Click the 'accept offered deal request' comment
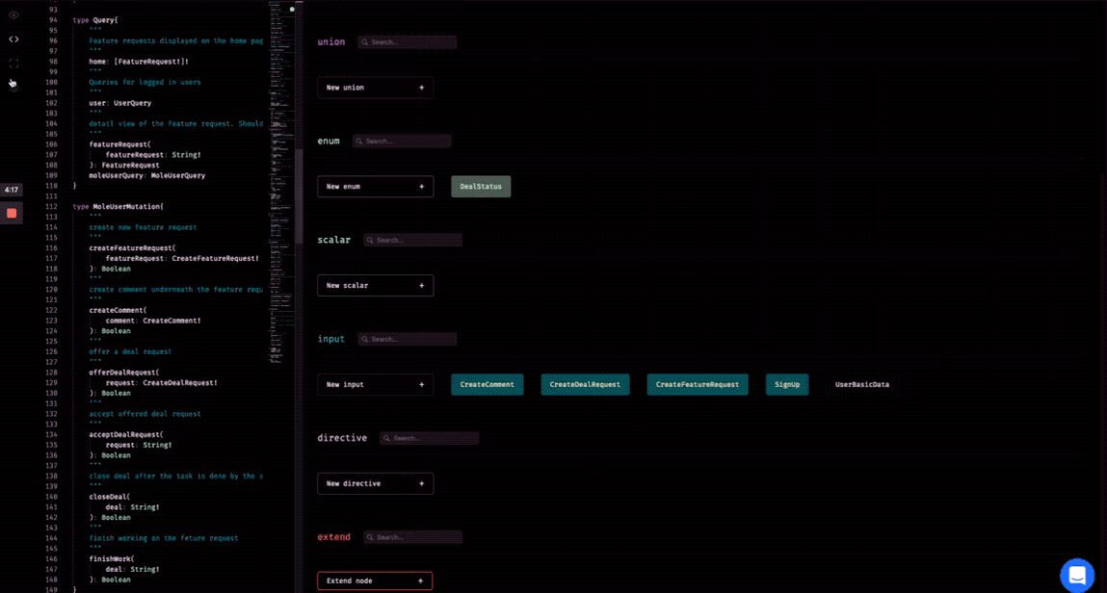1107x593 pixels. coord(145,414)
